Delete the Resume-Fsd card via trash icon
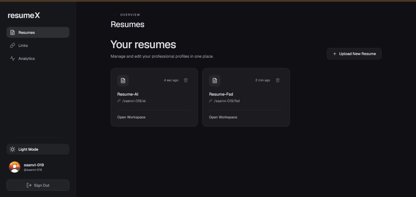 pyautogui.click(x=278, y=80)
